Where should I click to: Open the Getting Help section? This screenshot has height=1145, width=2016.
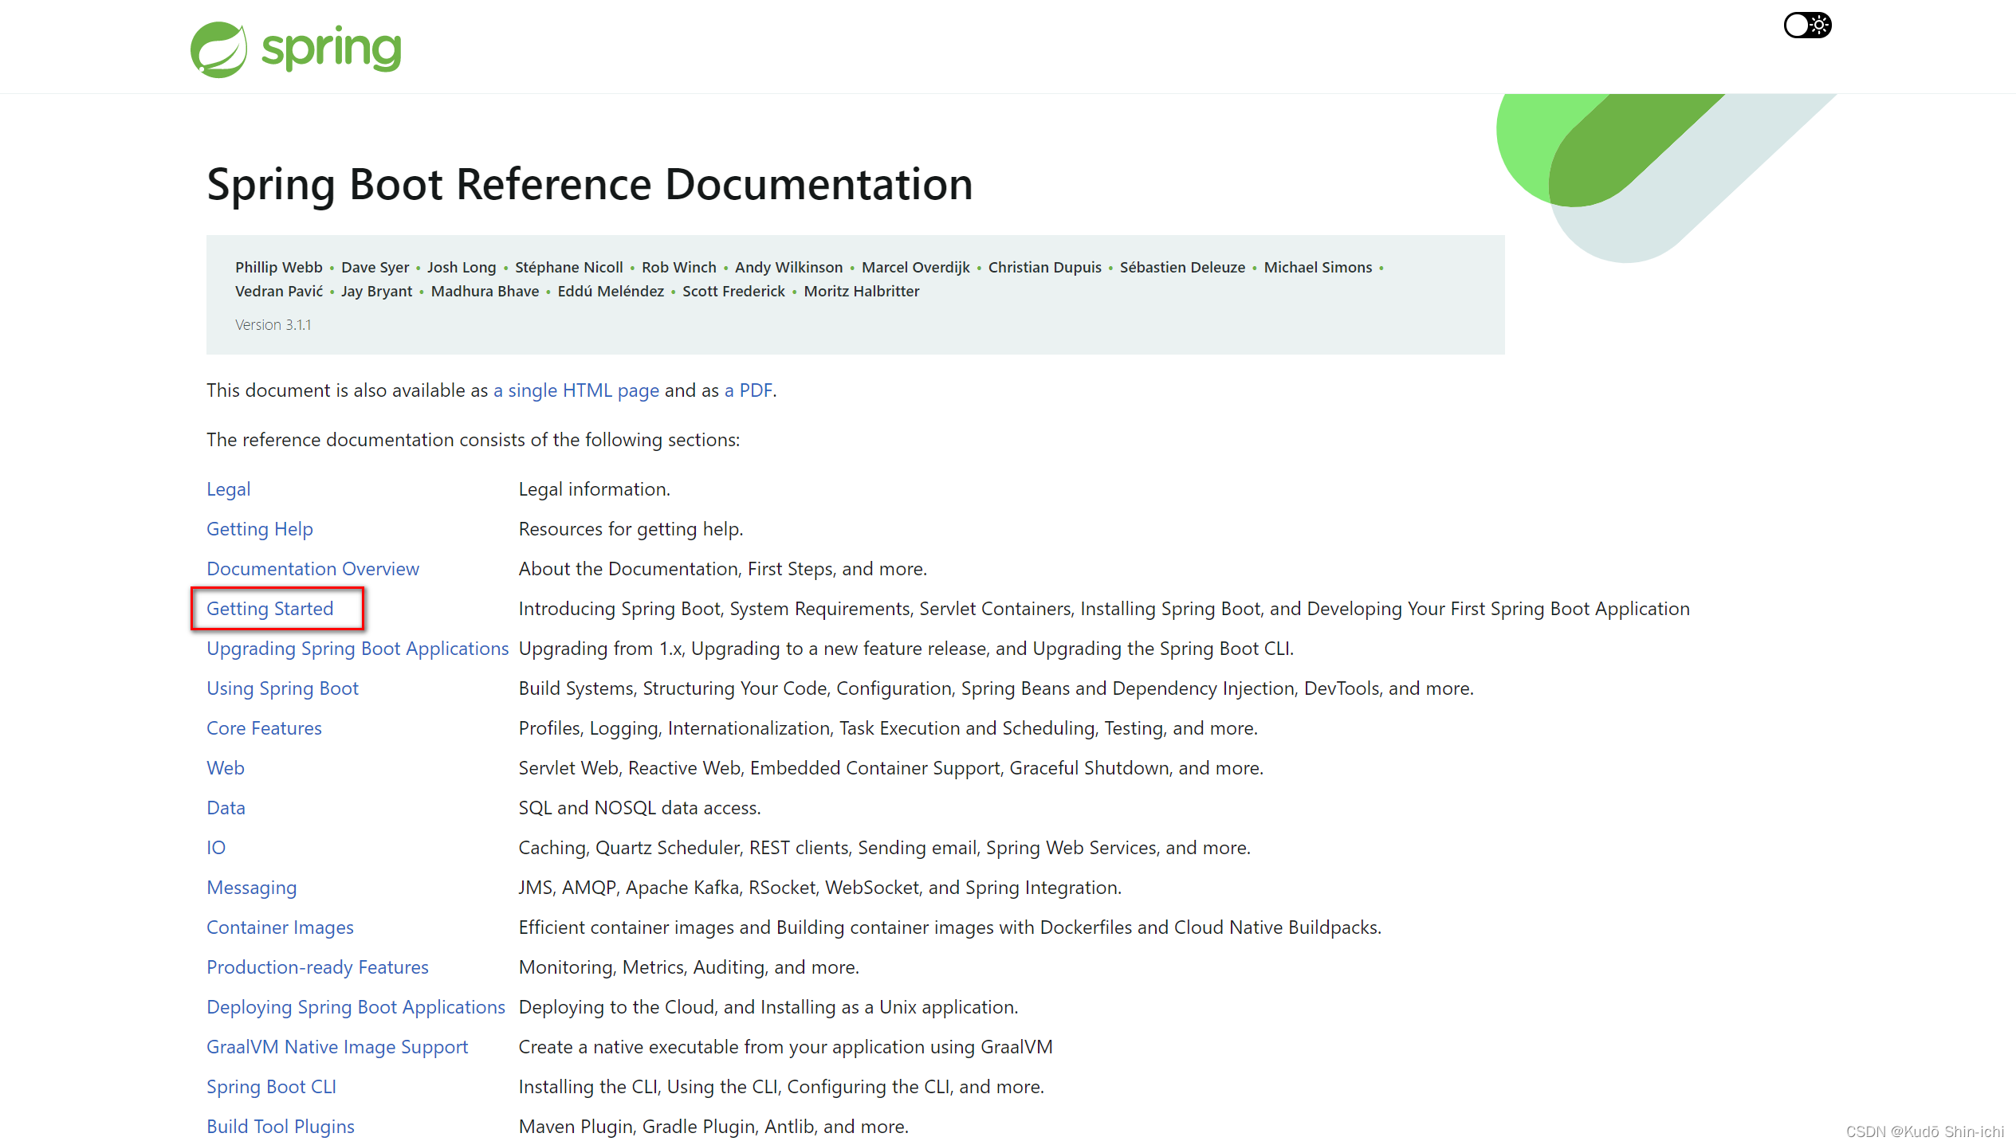[x=260, y=529]
